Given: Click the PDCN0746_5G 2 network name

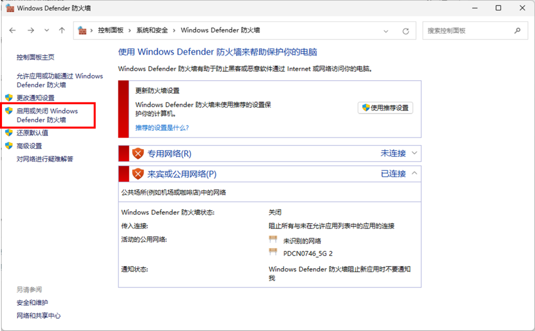Looking at the screenshot, I should pyautogui.click(x=308, y=254).
